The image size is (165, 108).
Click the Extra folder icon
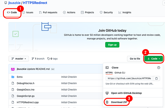tap(13, 77)
